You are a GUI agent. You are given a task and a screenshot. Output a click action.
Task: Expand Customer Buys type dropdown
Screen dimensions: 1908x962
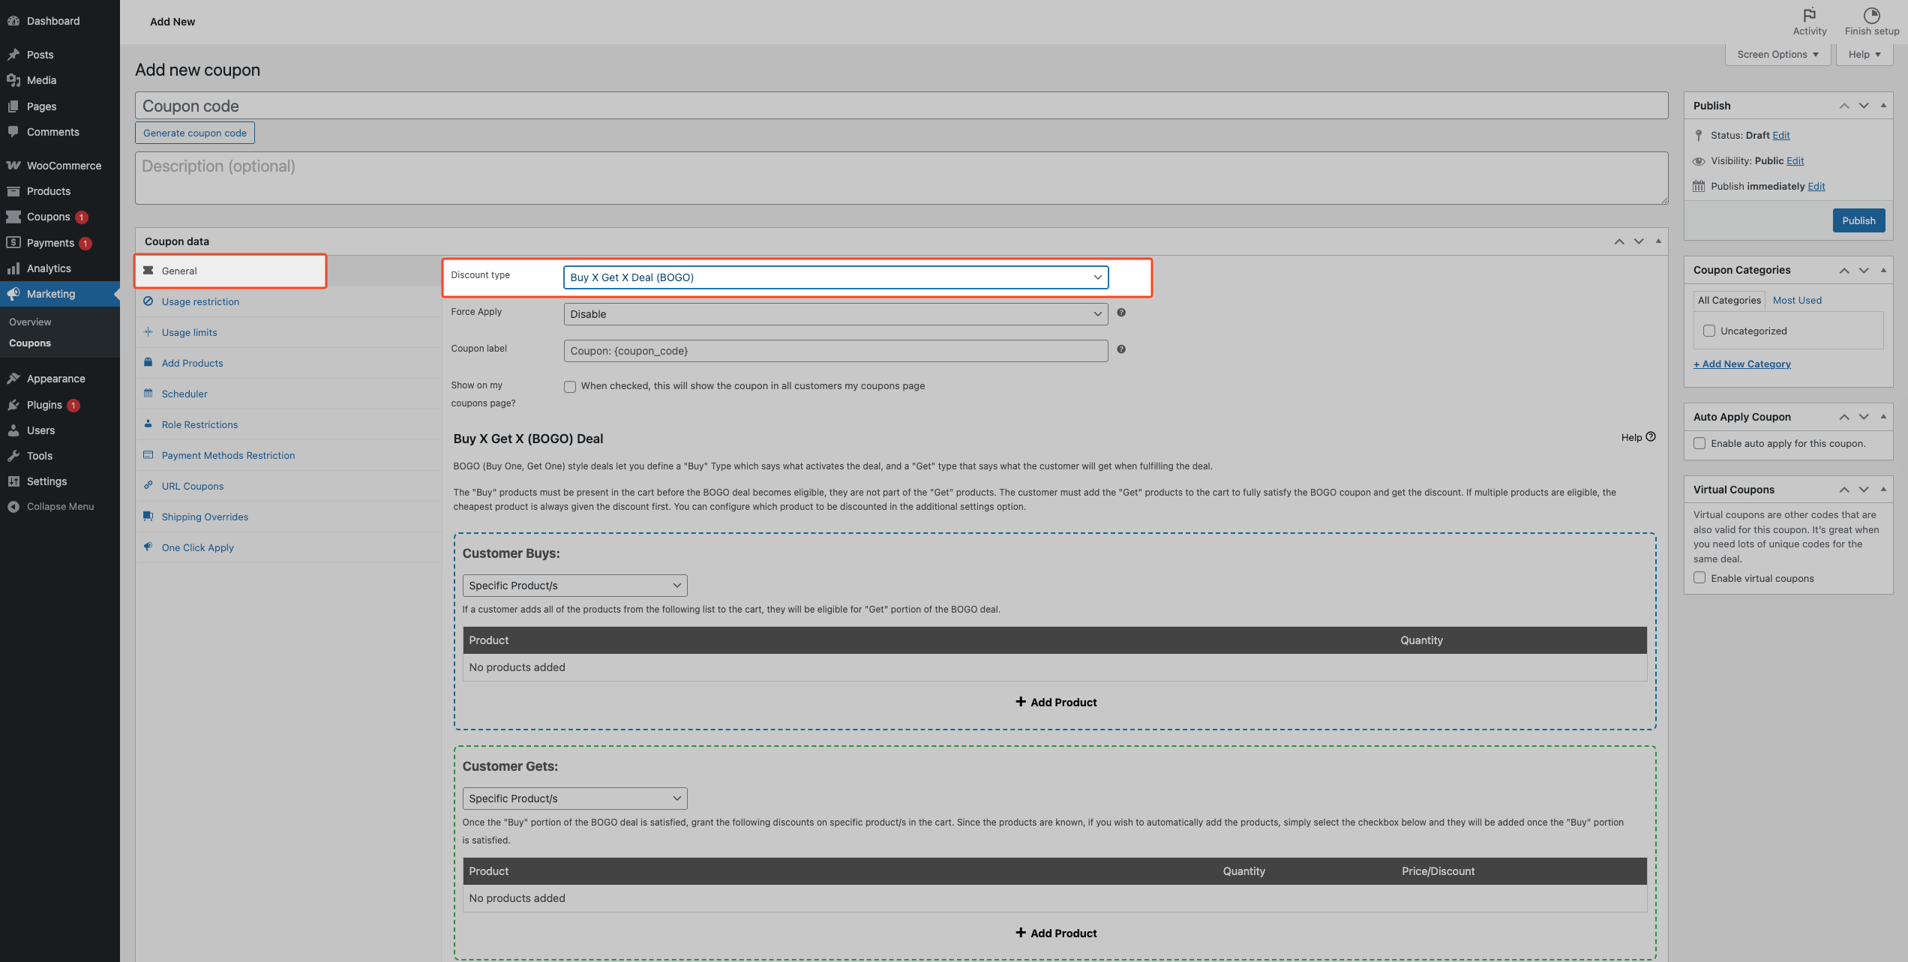(x=574, y=586)
